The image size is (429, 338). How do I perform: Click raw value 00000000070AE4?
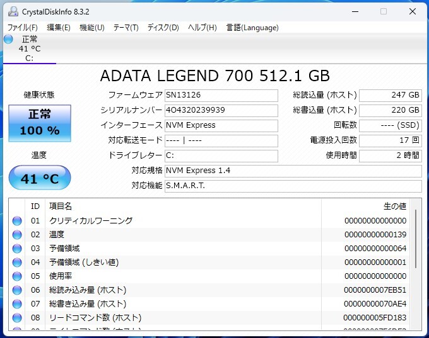pyautogui.click(x=375, y=304)
